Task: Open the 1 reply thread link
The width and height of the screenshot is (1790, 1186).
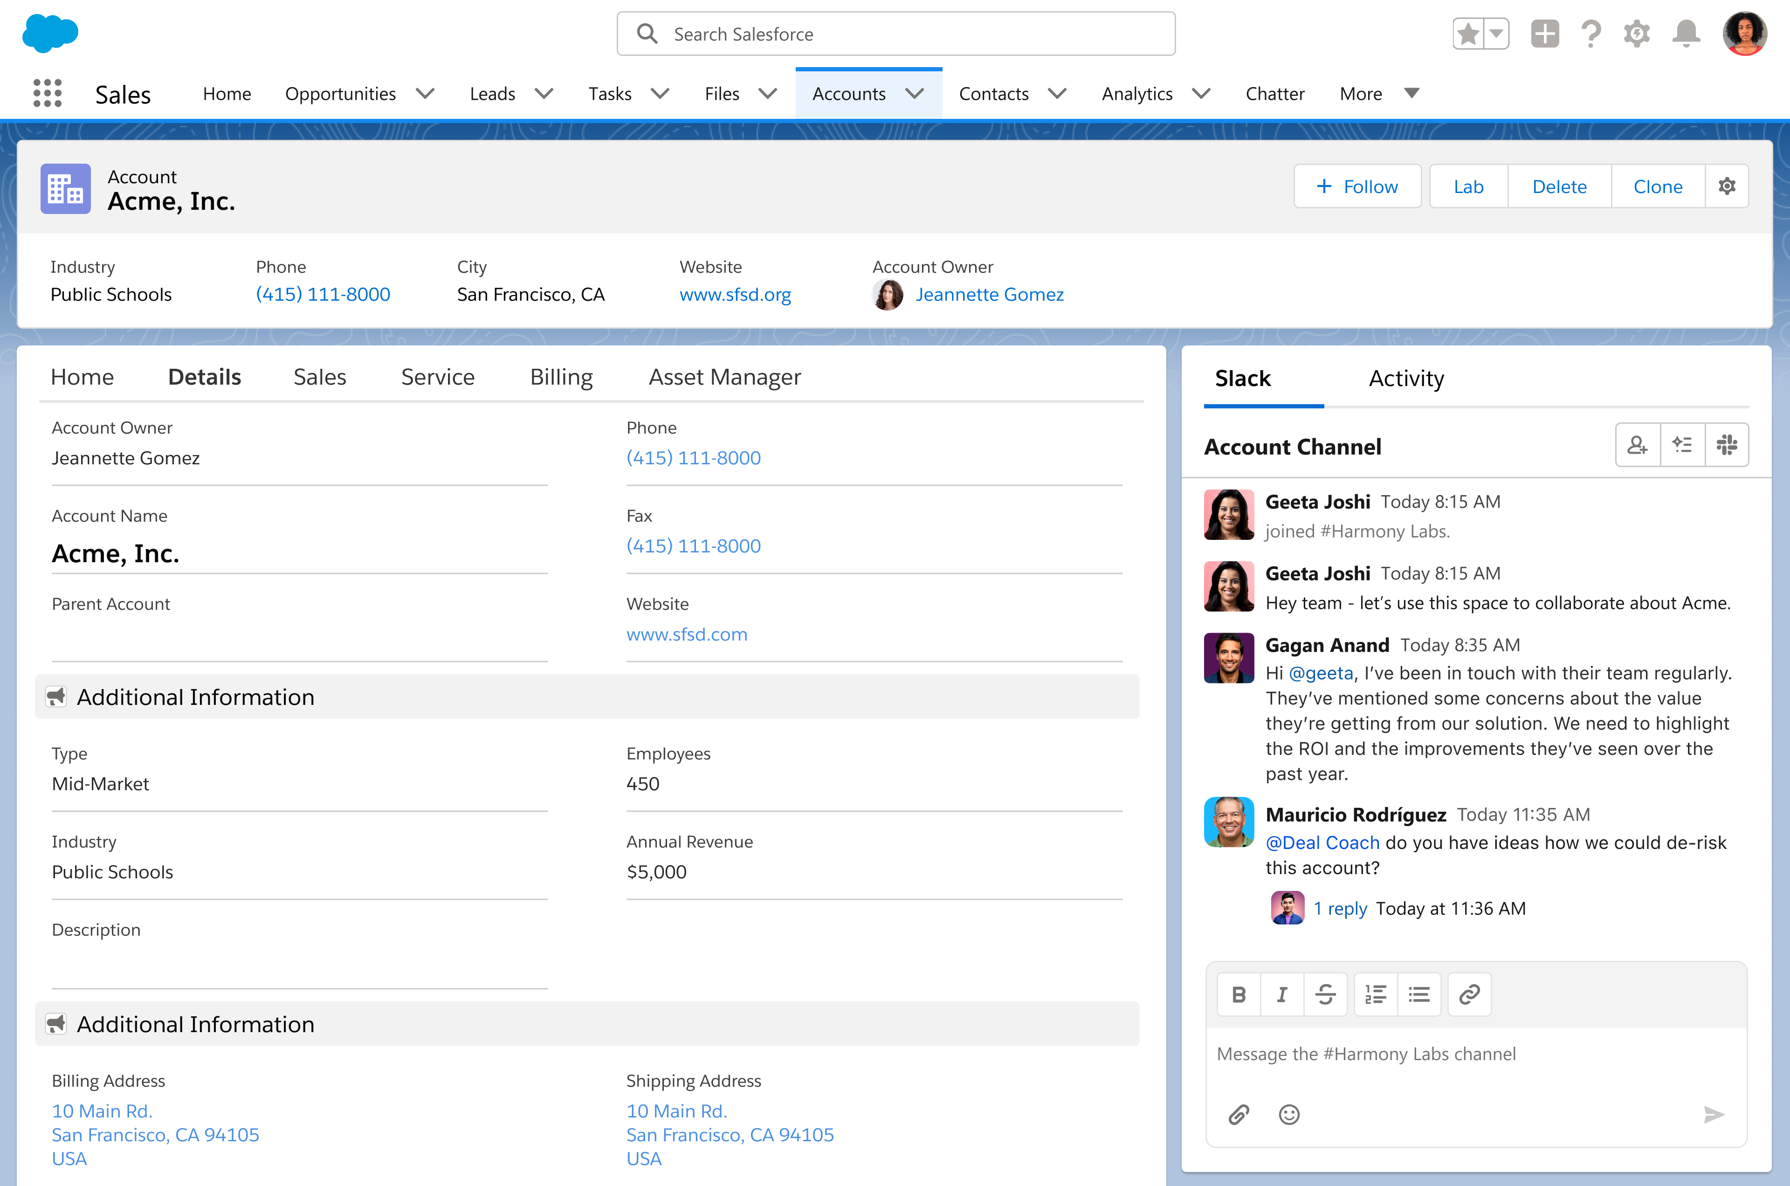Action: point(1340,909)
